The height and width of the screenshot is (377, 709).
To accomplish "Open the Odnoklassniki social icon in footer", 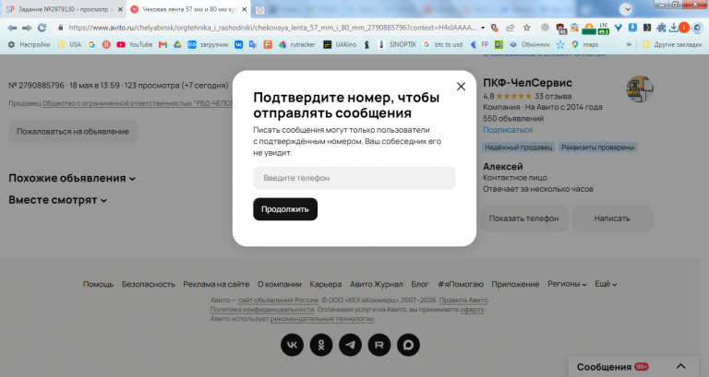I will point(321,345).
